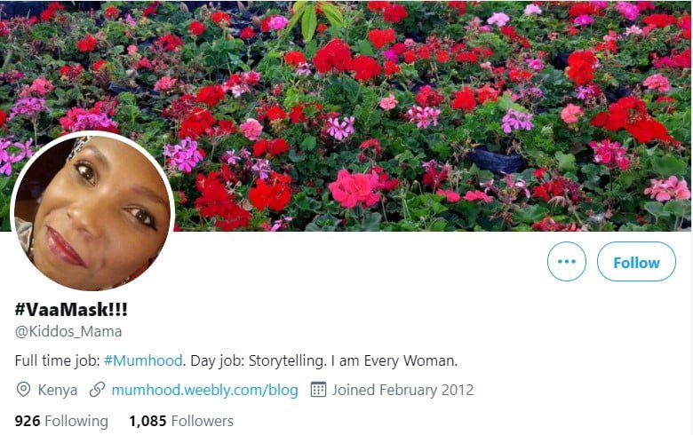The height and width of the screenshot is (435, 693).
Task: Click the Kenya location text
Action: coord(58,390)
